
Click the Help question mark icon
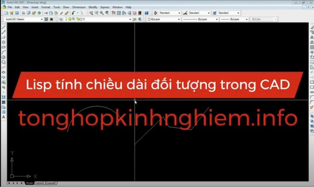coord(146,13)
